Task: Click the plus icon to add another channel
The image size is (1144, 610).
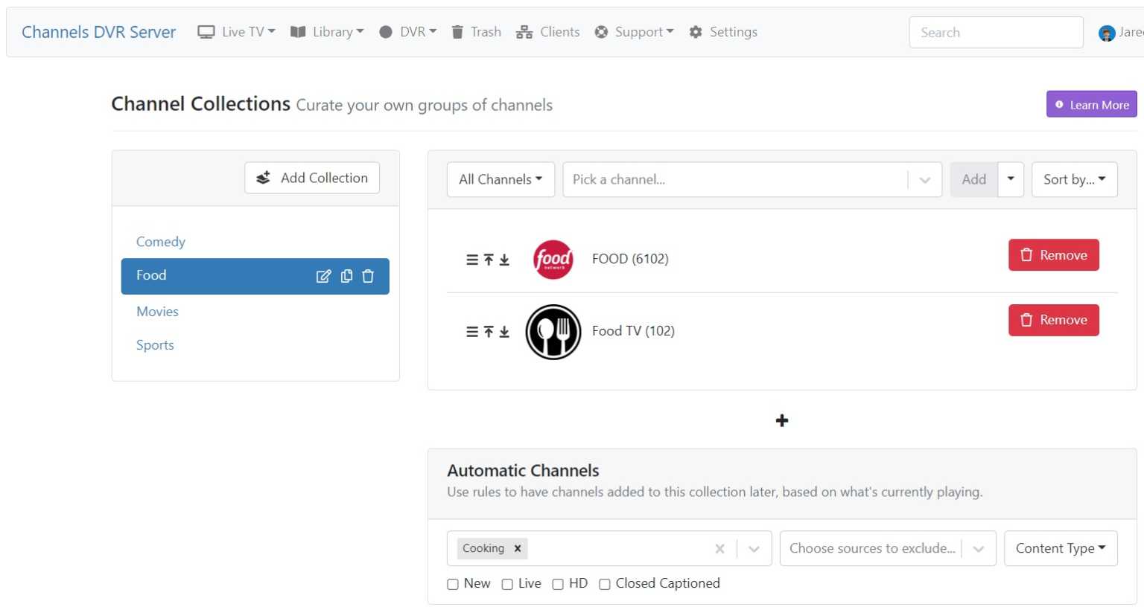Action: [x=781, y=420]
